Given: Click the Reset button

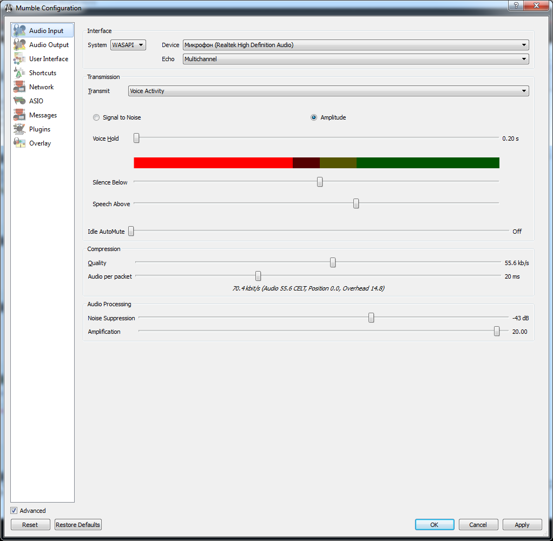Looking at the screenshot, I should pyautogui.click(x=30, y=524).
